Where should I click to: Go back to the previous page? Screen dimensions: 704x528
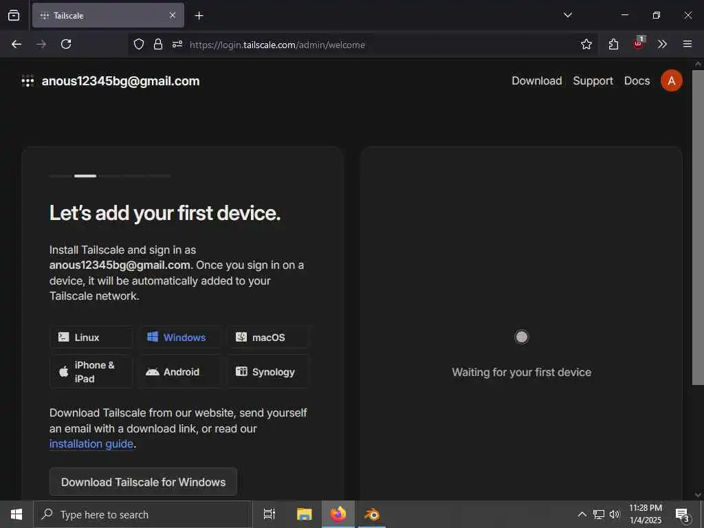16,44
